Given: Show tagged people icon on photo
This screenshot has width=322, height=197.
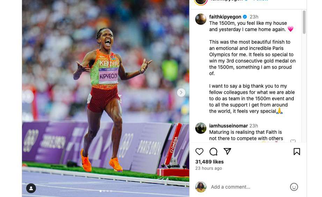Looking at the screenshot, I should point(31,188).
